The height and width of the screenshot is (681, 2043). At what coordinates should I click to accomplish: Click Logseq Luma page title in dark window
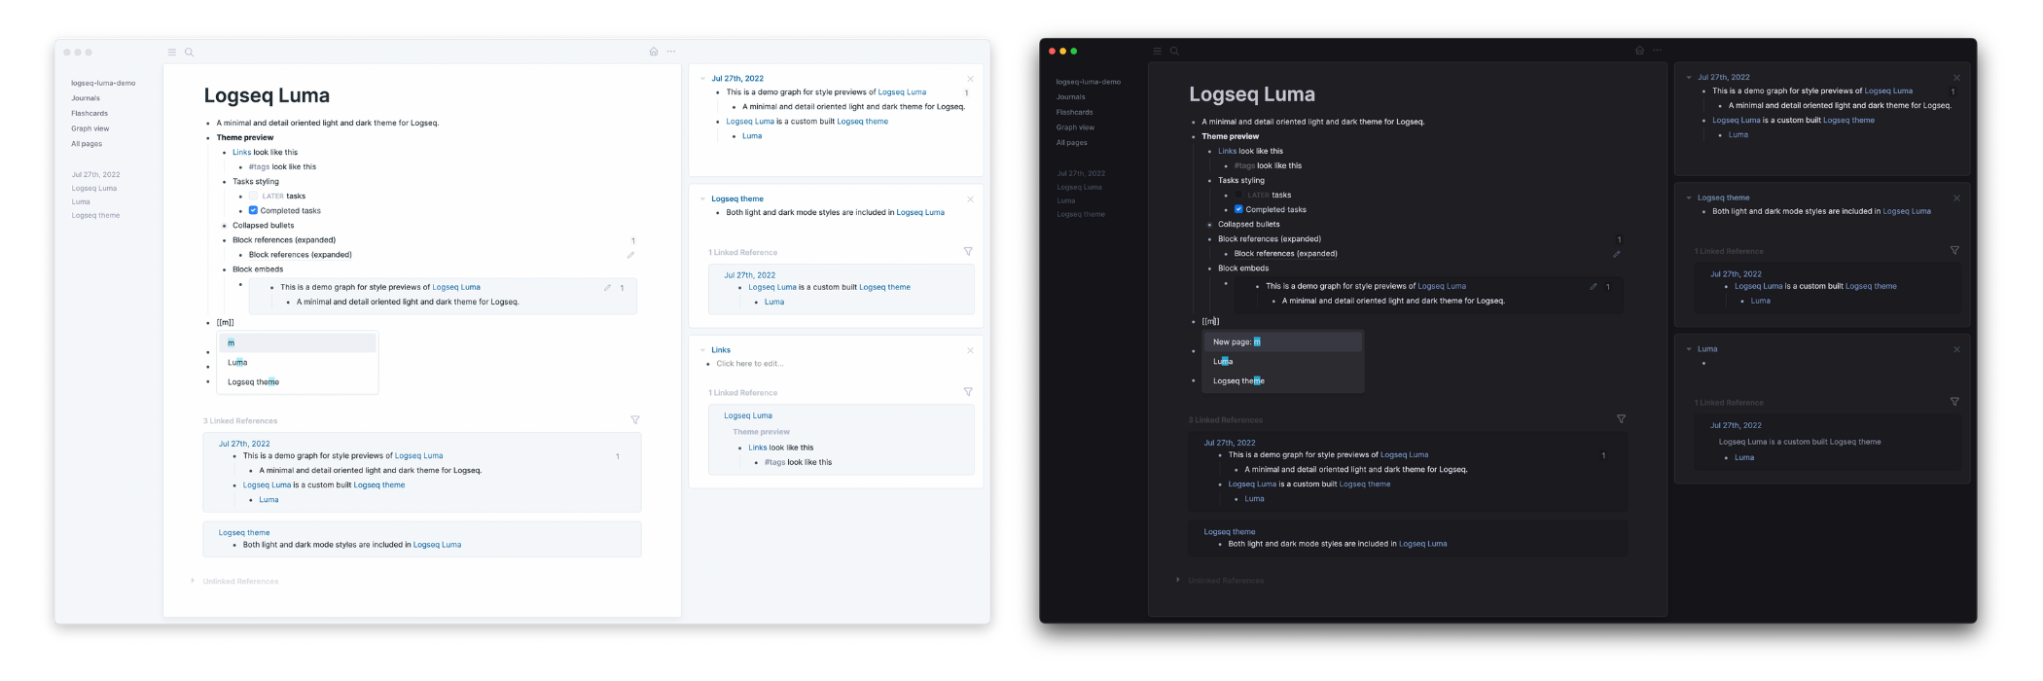pyautogui.click(x=1252, y=94)
